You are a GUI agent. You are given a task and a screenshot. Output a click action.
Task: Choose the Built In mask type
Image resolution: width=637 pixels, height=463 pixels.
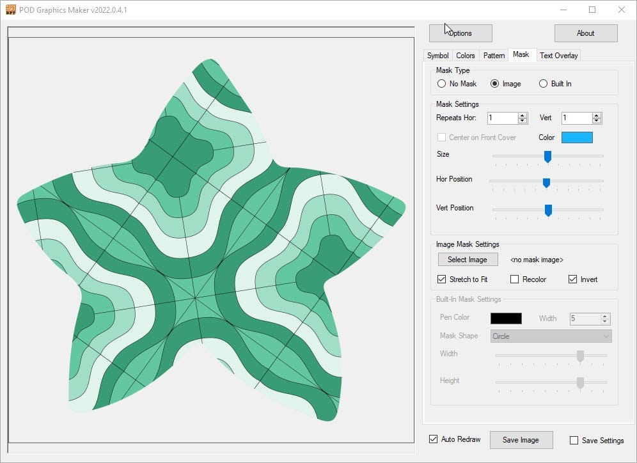pos(544,84)
